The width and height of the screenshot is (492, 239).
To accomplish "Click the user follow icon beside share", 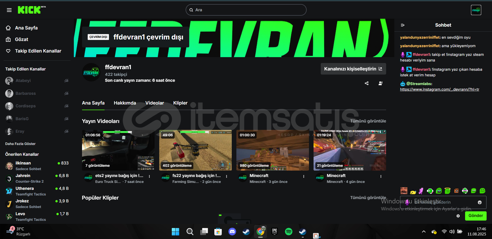I will coord(380,83).
